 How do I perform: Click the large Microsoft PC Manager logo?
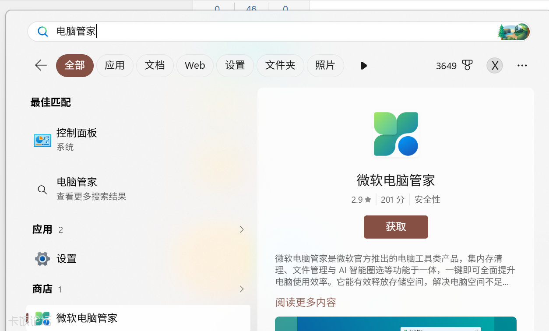(396, 134)
